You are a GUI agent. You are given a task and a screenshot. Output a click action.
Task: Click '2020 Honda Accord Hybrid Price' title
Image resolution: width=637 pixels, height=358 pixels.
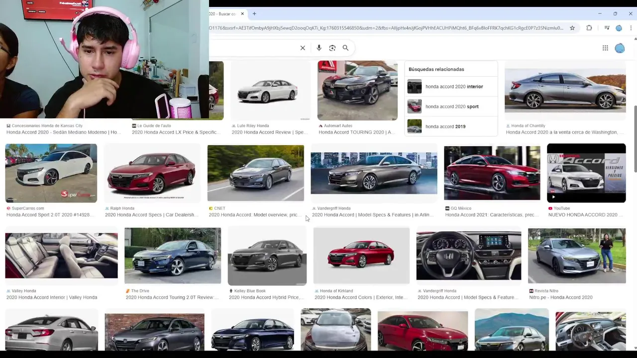[x=267, y=297]
